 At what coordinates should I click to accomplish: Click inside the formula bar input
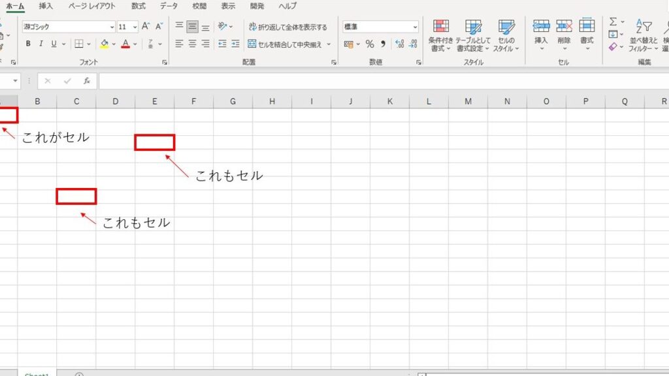383,81
